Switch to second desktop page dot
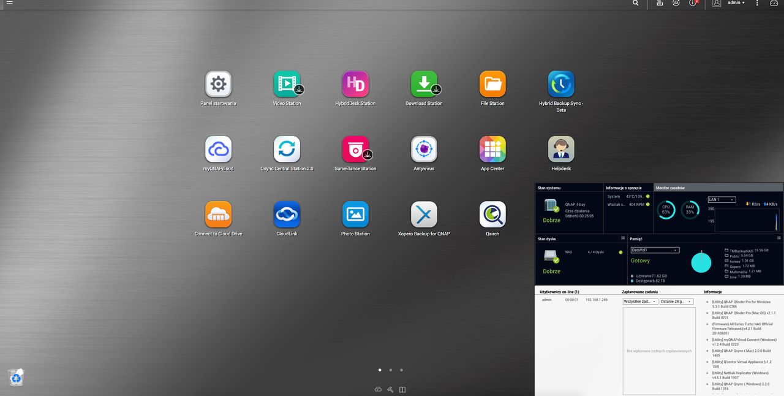Viewport: 784px width, 396px height. pos(391,370)
